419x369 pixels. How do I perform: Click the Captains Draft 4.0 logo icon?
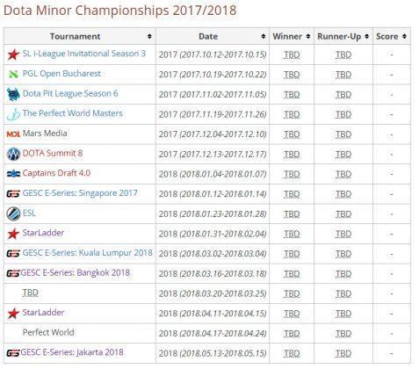[13, 174]
